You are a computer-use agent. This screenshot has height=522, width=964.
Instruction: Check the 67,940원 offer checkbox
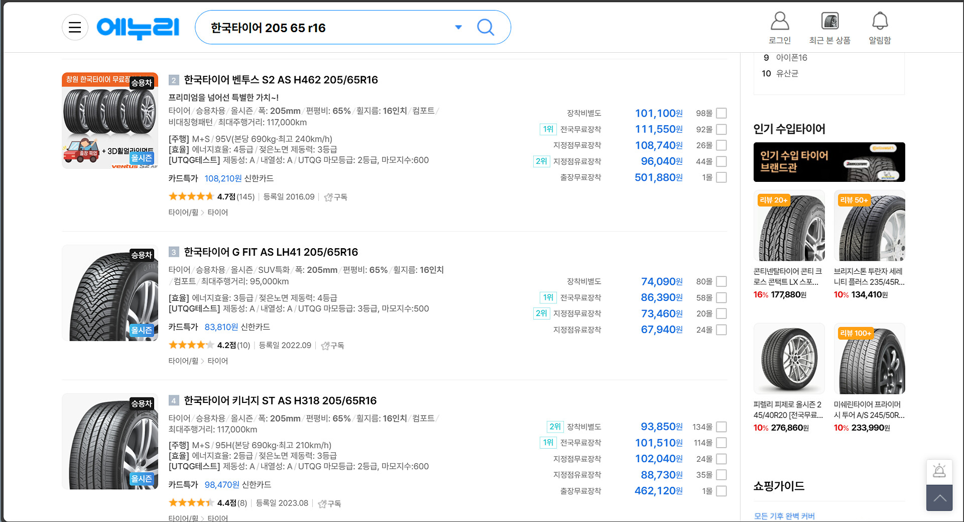[x=721, y=330]
